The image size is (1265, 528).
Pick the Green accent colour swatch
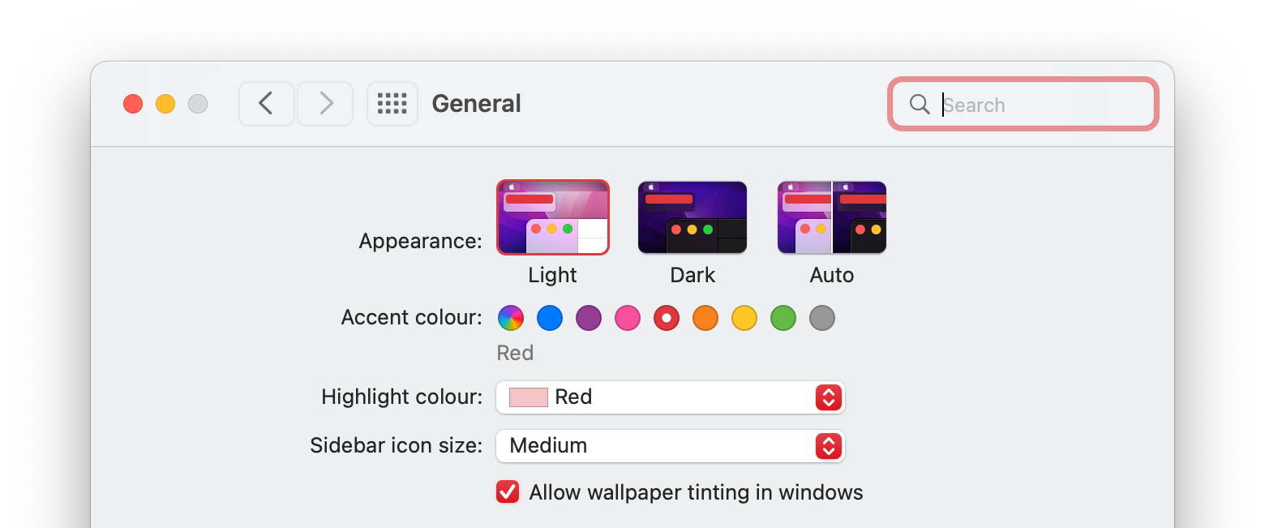coord(783,318)
